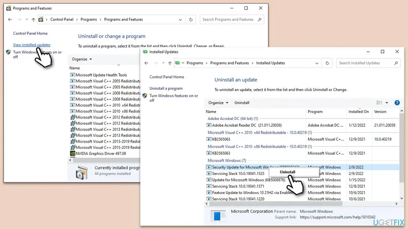Collapse Microsoft Visual C++ 2010 x64 Redistributable group

[260, 133]
